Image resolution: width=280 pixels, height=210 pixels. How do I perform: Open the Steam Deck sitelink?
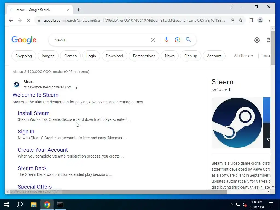click(32, 168)
